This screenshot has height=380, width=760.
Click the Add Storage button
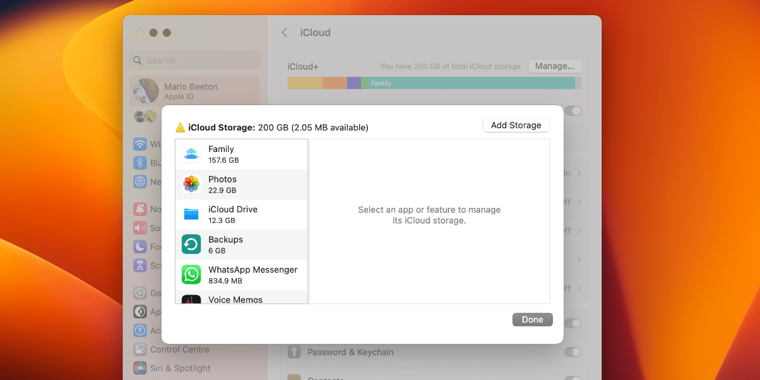516,125
